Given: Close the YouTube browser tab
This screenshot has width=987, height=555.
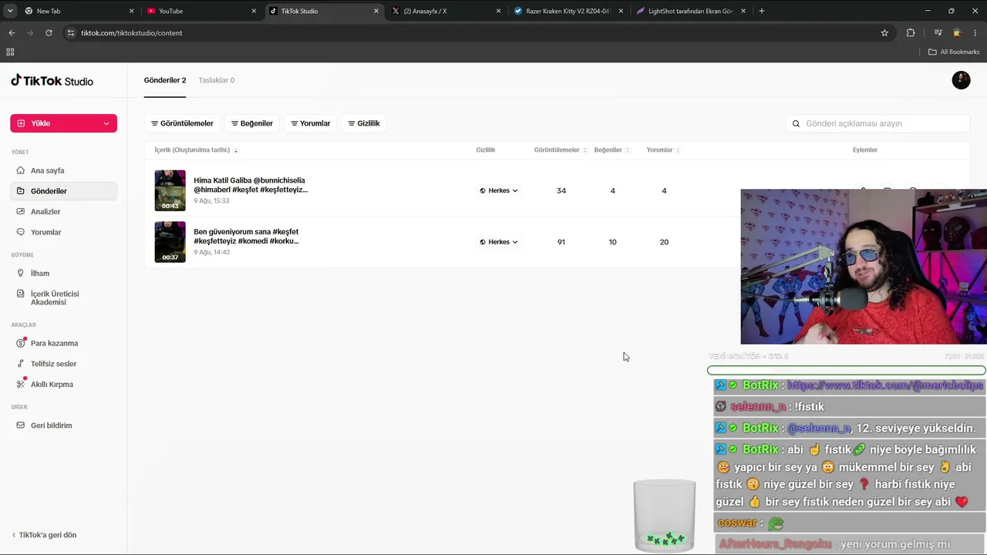Looking at the screenshot, I should (254, 11).
